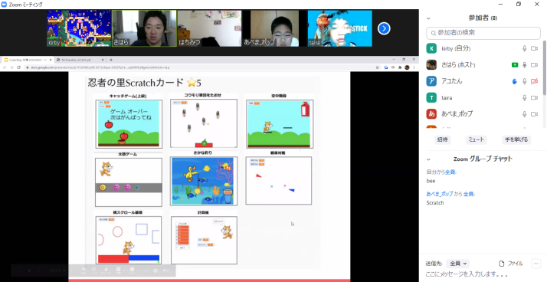Click the red あ avatar for あべま_ポップ

pos(431,114)
